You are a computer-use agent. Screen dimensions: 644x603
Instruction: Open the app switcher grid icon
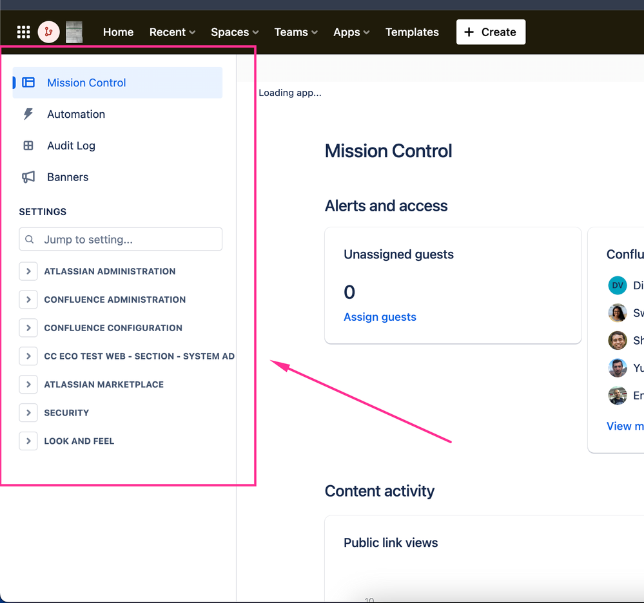tap(23, 32)
